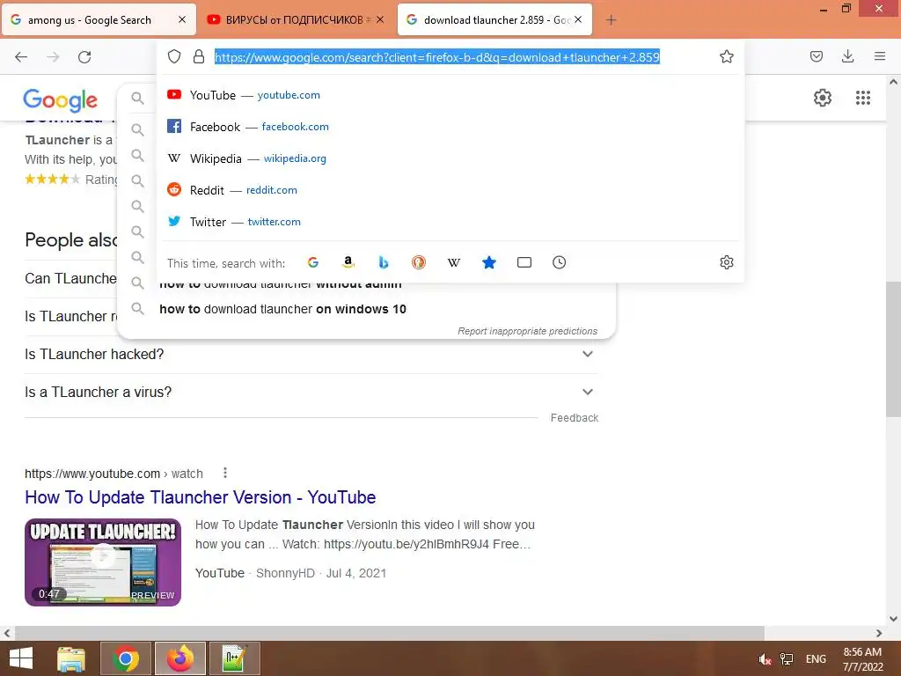
Task: Open 'How To Update Tlauncher Version - YouTube' result
Action: coord(200,497)
